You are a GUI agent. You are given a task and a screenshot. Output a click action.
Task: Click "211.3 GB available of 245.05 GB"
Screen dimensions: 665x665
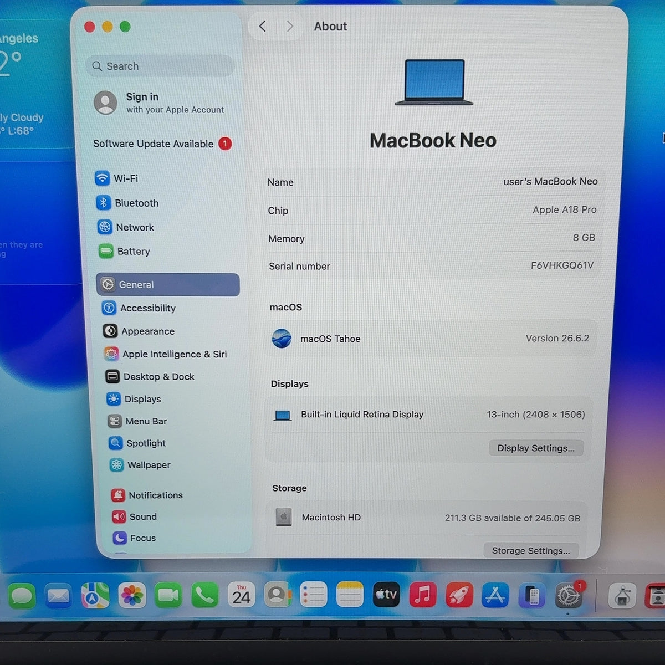(512, 518)
